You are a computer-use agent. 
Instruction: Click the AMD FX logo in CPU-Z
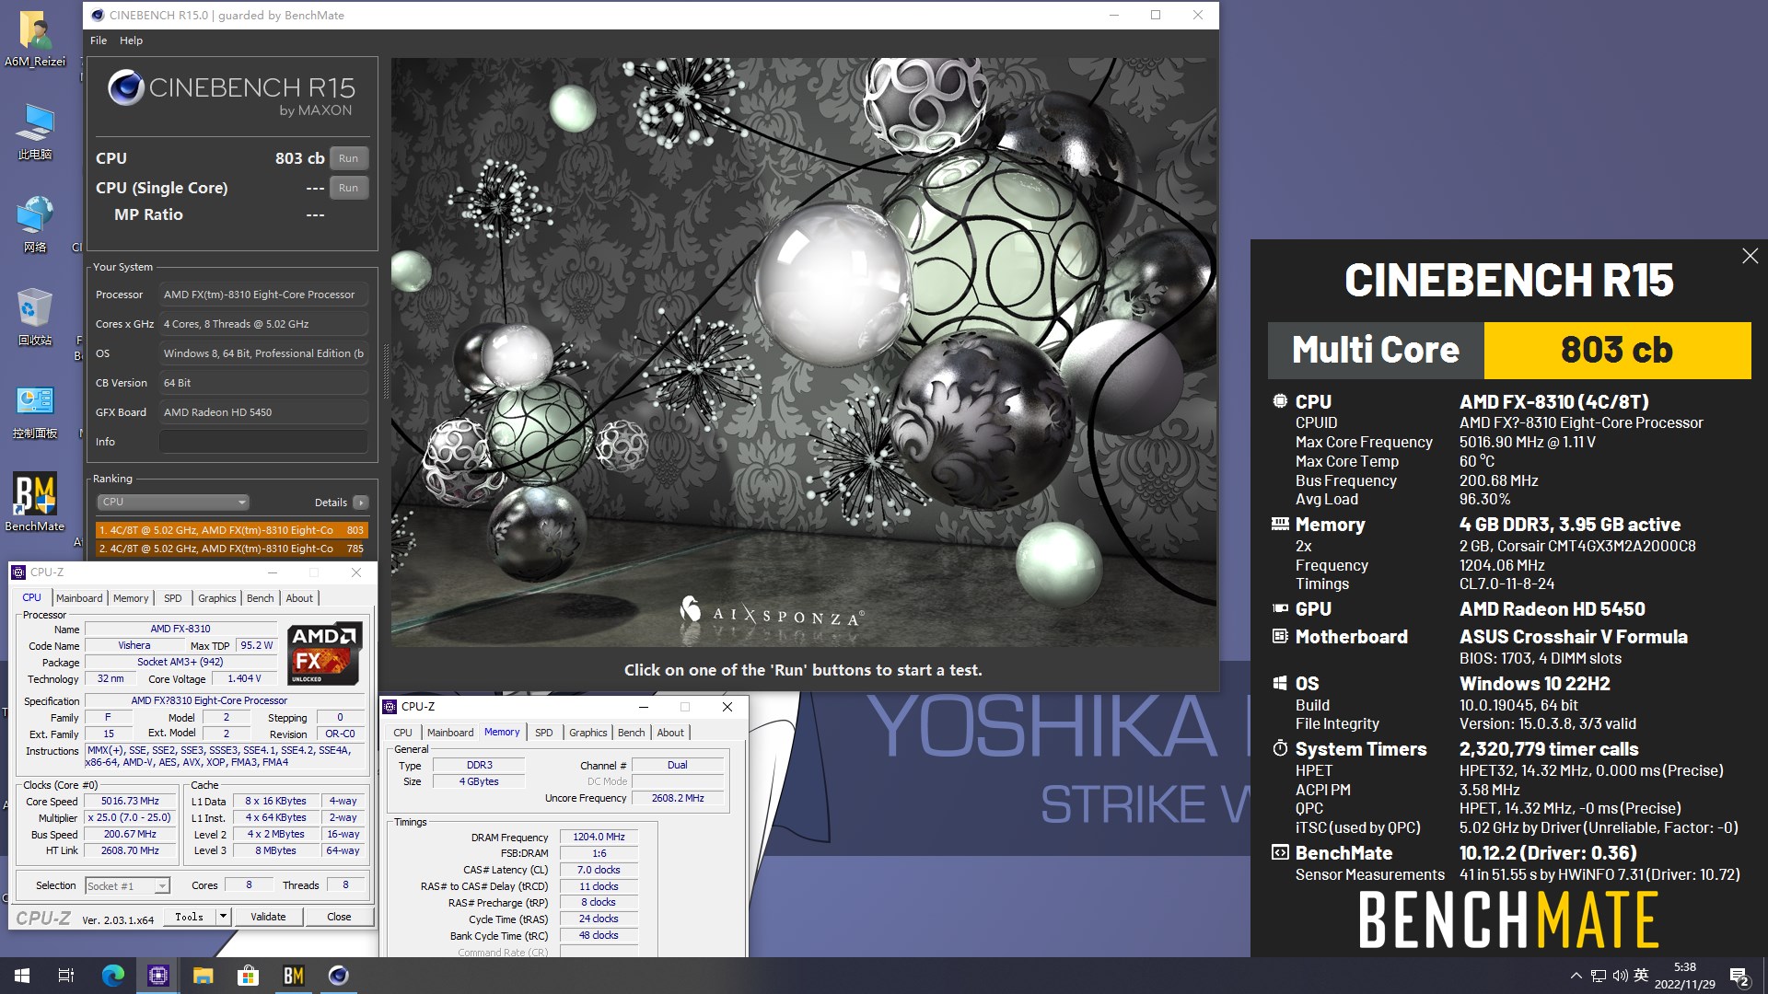tap(324, 653)
